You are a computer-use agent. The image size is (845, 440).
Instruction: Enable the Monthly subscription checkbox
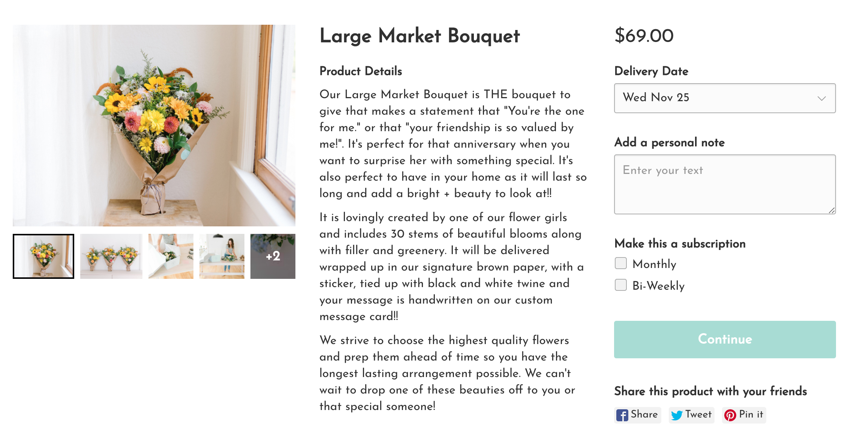(621, 263)
